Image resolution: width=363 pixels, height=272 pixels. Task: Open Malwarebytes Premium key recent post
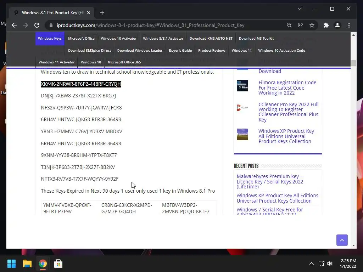pyautogui.click(x=270, y=182)
